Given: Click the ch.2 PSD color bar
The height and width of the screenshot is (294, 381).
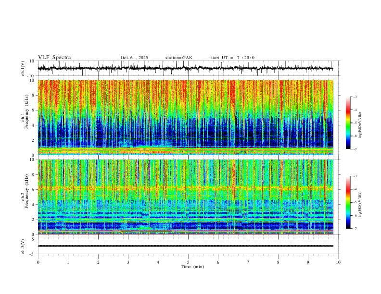Looking at the screenshot, I should [348, 202].
